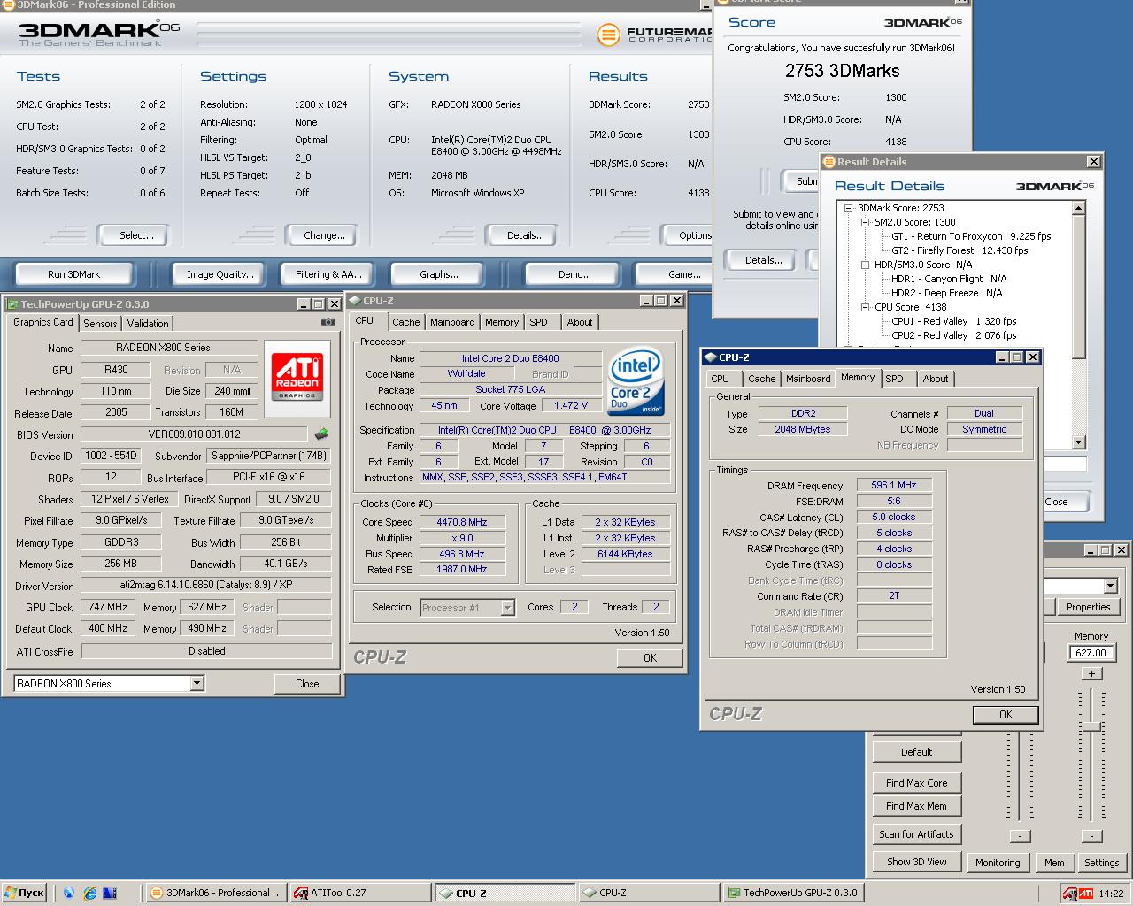Click the 3DMark06 logo in main window

pyautogui.click(x=99, y=33)
